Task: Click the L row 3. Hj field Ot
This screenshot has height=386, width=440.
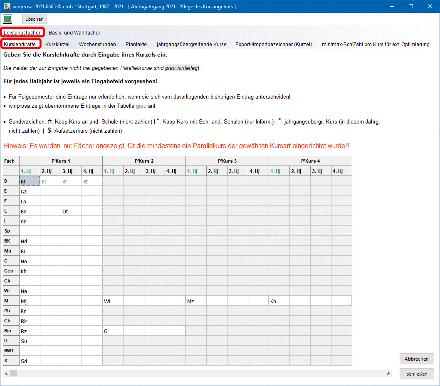Action: (x=71, y=211)
